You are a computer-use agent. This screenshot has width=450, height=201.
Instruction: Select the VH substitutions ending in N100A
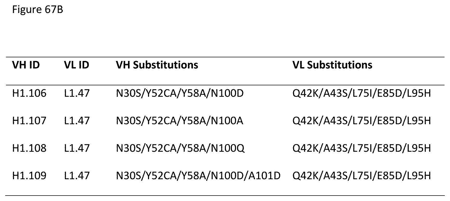point(180,121)
